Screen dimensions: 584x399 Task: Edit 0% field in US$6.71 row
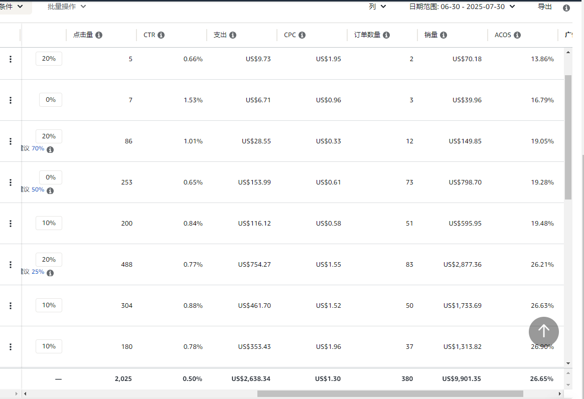coord(51,100)
